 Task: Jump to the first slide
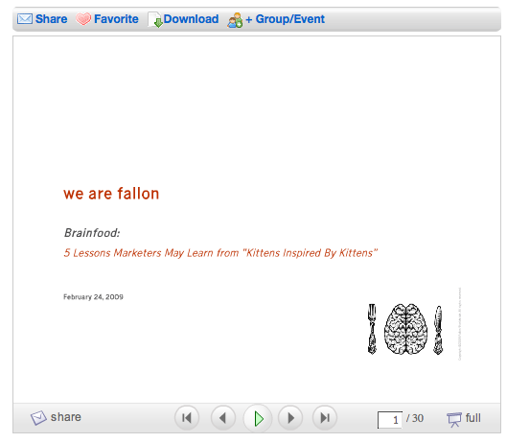[x=187, y=418]
